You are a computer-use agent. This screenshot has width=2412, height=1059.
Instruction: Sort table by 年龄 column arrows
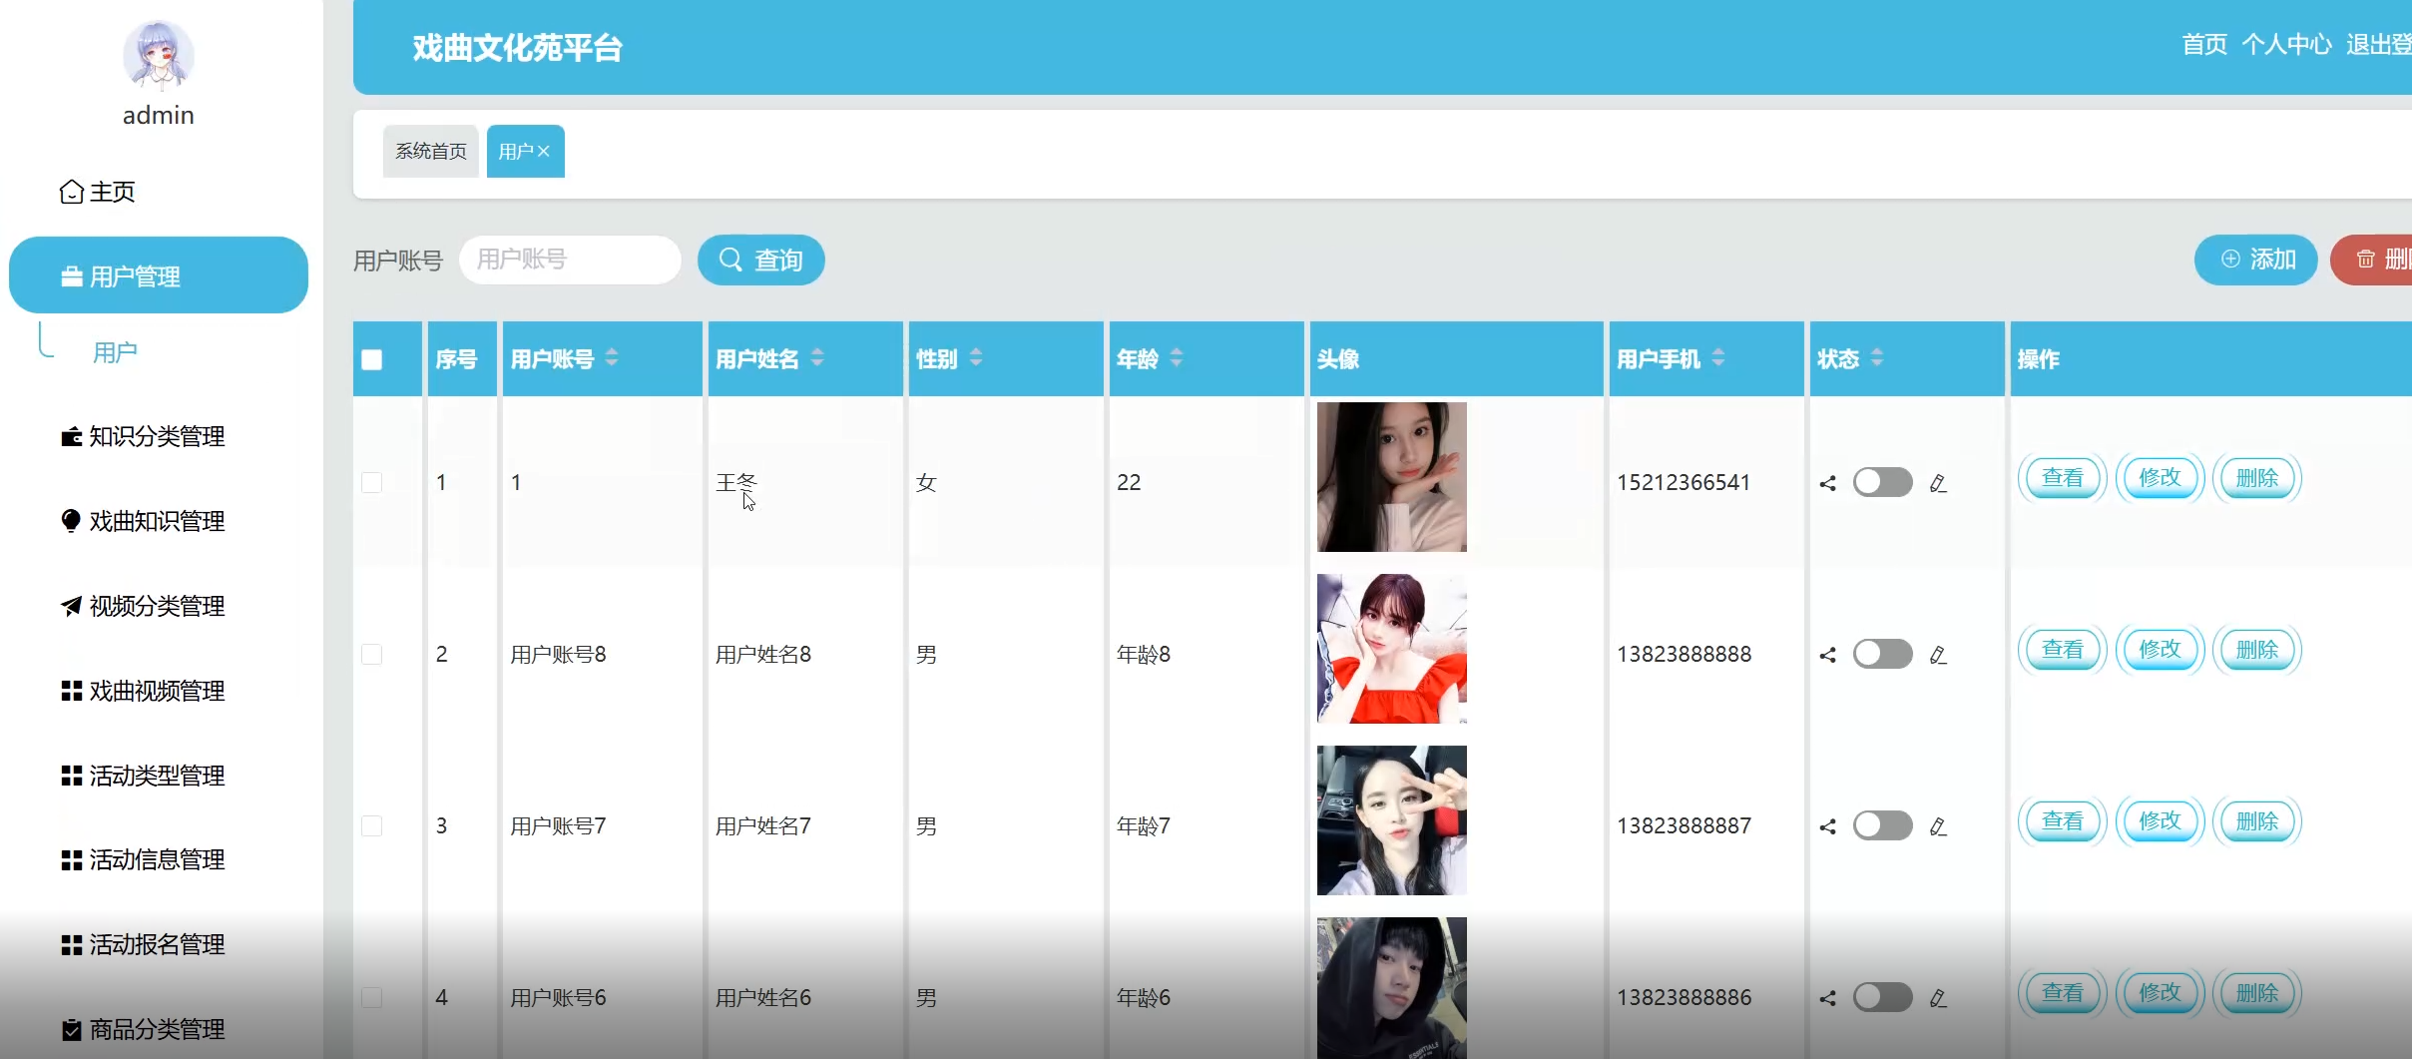click(x=1177, y=357)
